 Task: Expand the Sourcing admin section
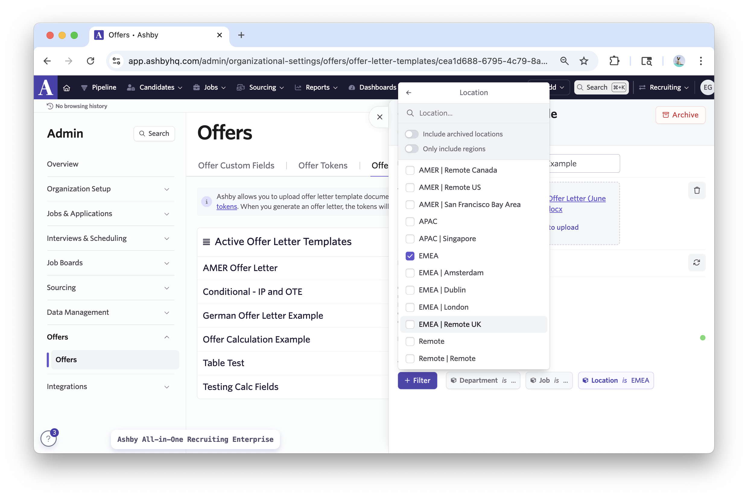click(110, 287)
